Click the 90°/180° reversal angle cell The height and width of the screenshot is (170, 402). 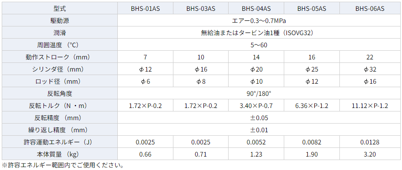click(259, 94)
